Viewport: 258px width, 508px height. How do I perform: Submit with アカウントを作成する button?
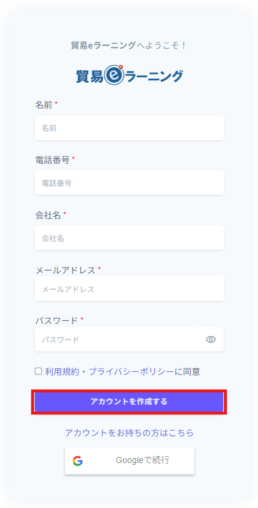pos(129,402)
